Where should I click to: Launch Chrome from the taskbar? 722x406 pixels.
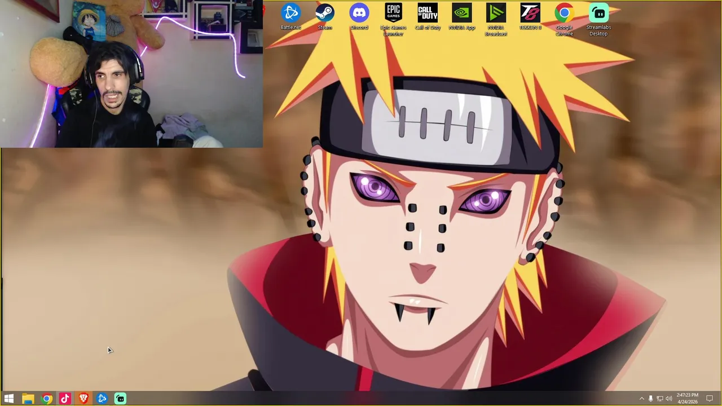point(47,399)
